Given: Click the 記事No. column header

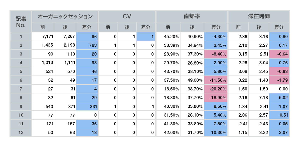Looking at the screenshot, I should (21, 22).
